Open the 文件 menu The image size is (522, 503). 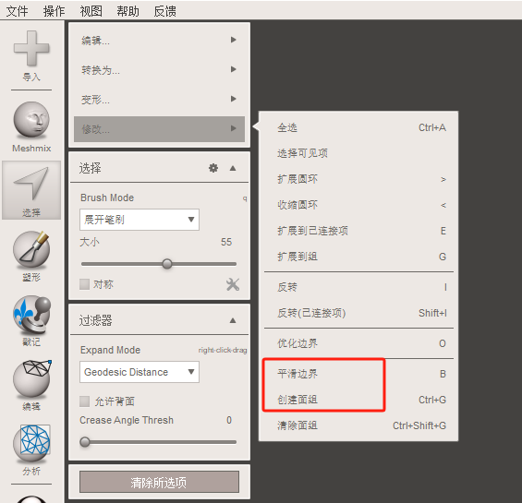pos(17,11)
